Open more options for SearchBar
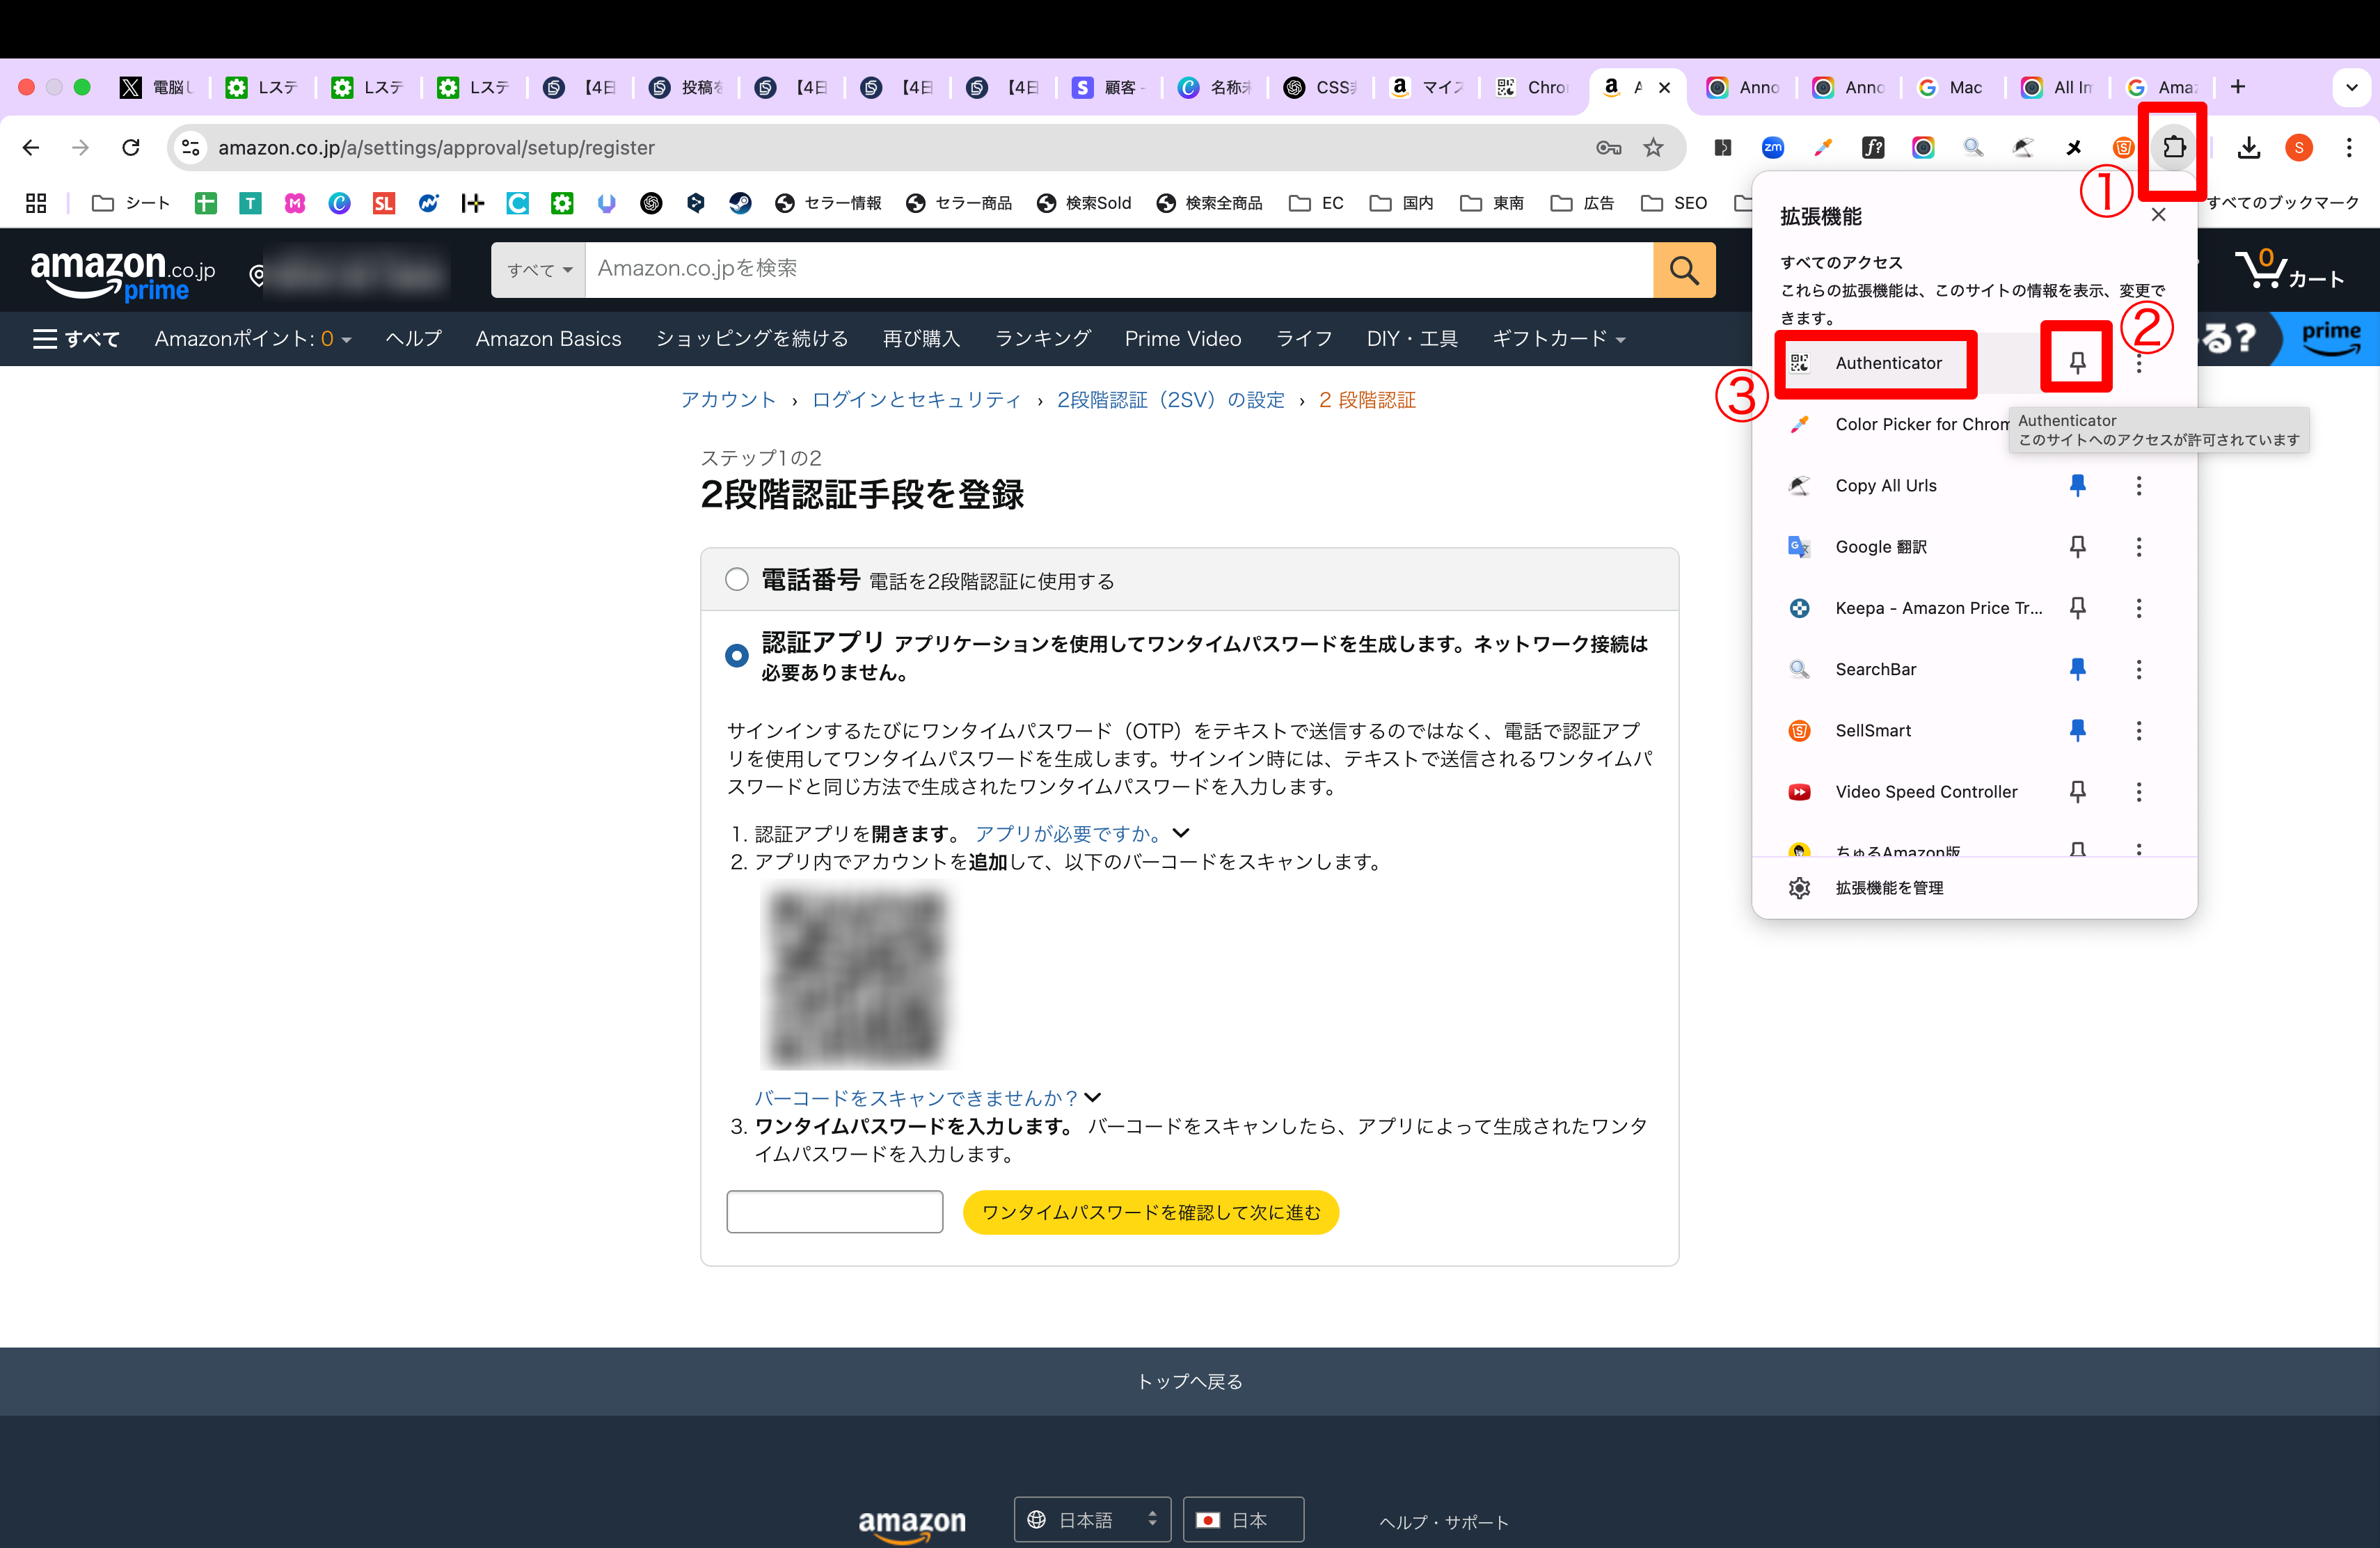Image resolution: width=2380 pixels, height=1548 pixels. click(x=2139, y=669)
